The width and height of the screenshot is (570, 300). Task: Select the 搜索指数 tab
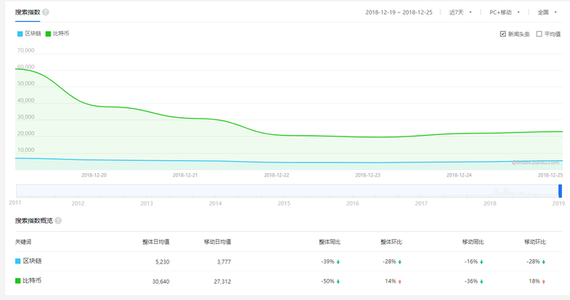point(28,12)
